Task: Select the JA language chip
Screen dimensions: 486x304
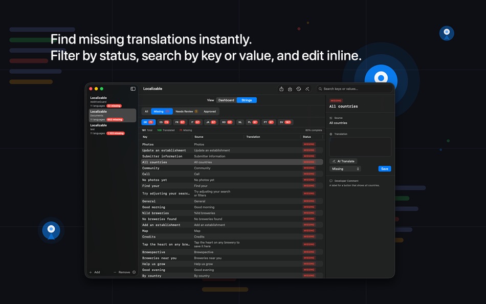Action: [211, 122]
